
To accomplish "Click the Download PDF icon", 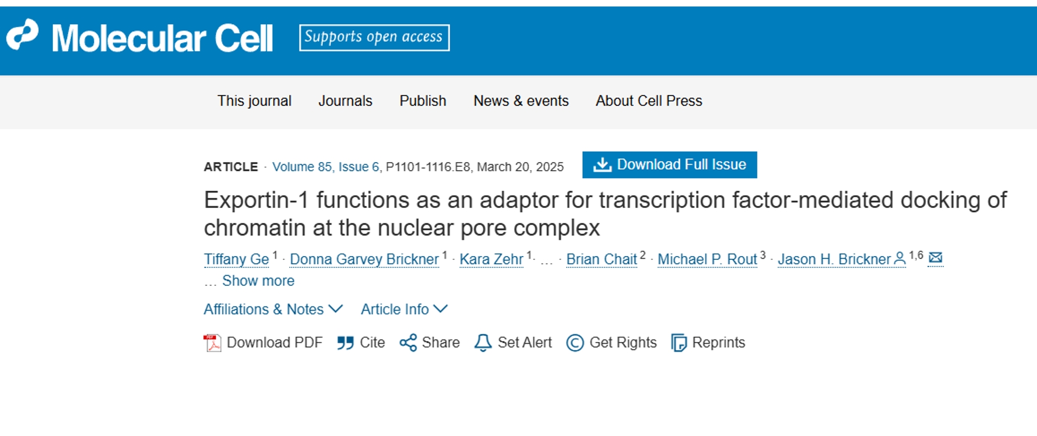I will tap(212, 343).
